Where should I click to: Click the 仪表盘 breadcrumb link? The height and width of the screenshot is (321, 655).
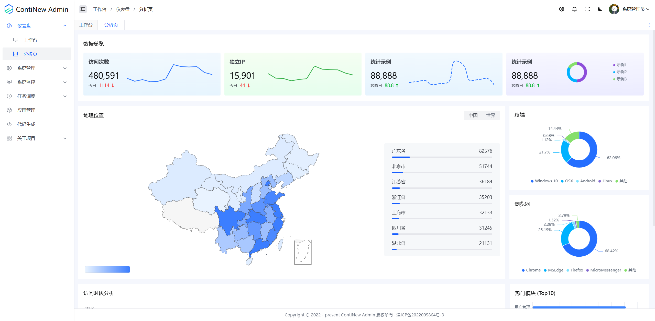(123, 9)
